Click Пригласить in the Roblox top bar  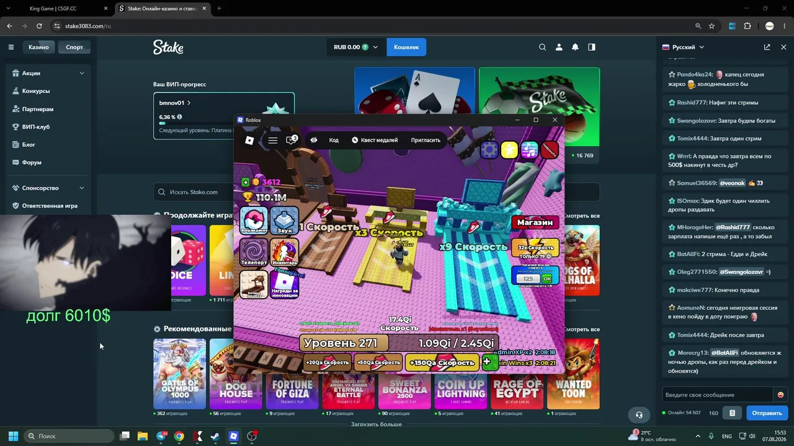pyautogui.click(x=426, y=140)
